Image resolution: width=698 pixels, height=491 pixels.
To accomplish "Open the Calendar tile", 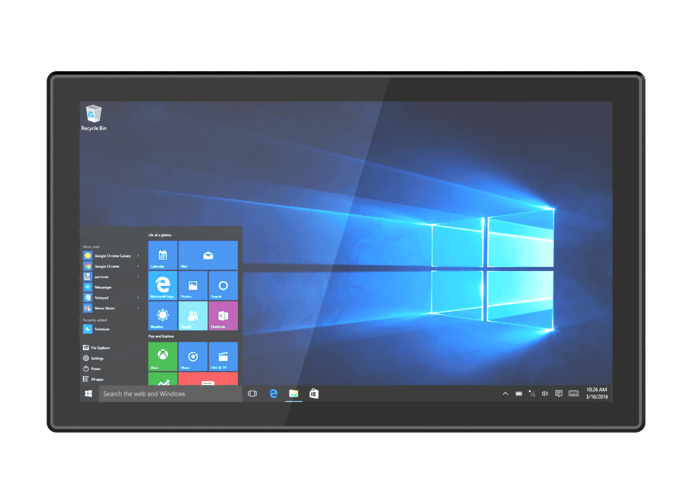I will (163, 255).
